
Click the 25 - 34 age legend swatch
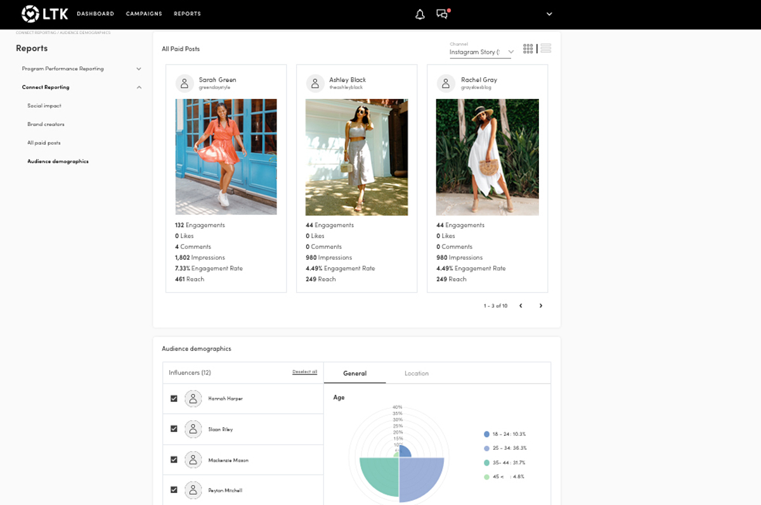[486, 448]
